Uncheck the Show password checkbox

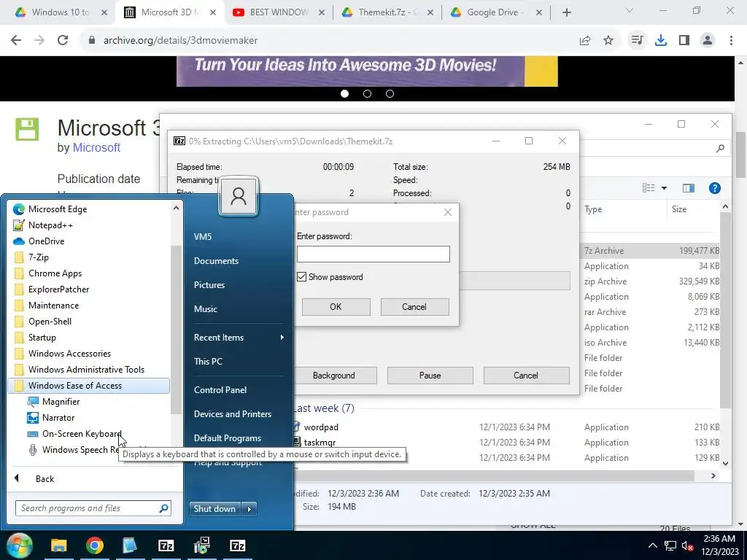pyautogui.click(x=301, y=276)
